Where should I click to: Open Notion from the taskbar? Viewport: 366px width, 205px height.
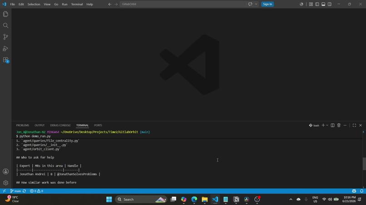[236, 200]
